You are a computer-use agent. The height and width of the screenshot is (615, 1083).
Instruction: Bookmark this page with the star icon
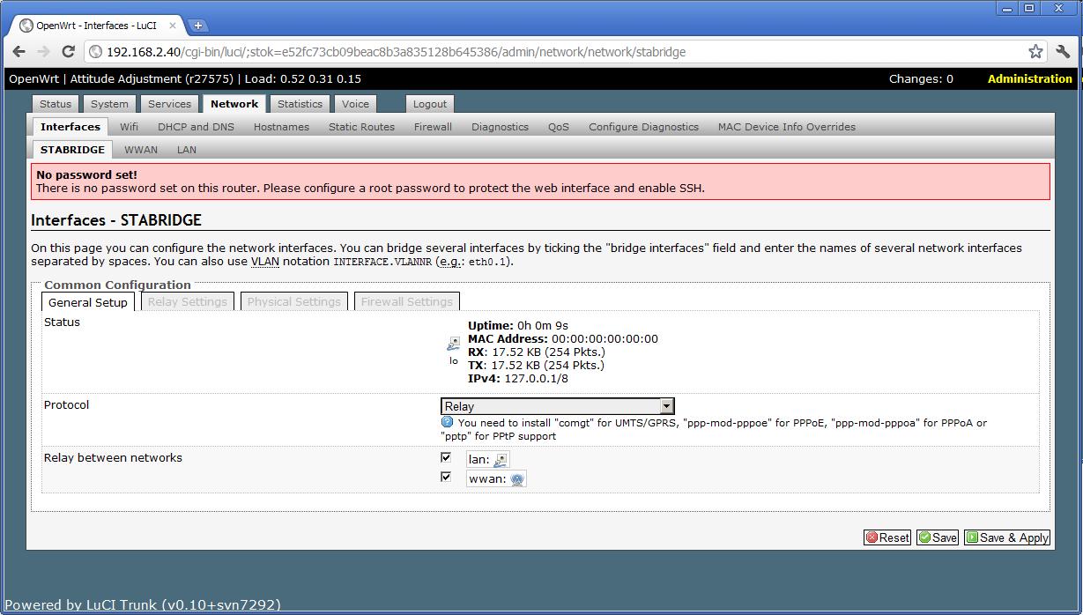click(x=1035, y=52)
